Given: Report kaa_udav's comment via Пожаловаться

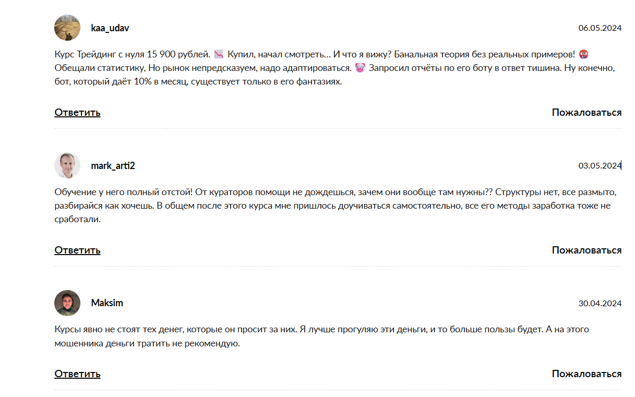Looking at the screenshot, I should pos(586,112).
